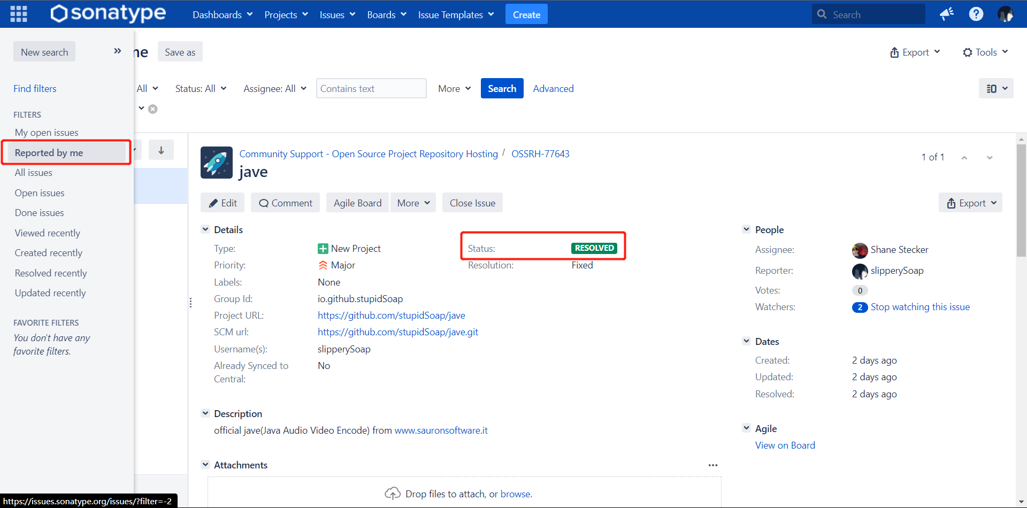Click the upload cloud icon in attachments
1027x508 pixels.
coord(393,493)
